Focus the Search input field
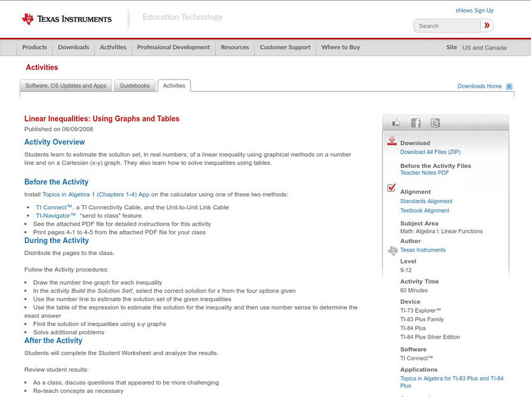 click(447, 26)
